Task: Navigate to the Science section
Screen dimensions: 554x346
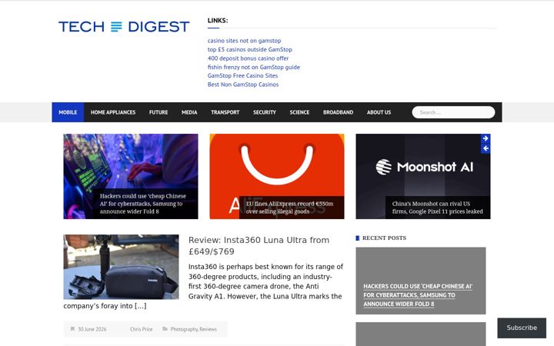Action: [299, 112]
